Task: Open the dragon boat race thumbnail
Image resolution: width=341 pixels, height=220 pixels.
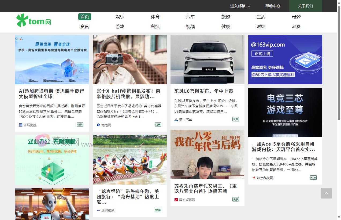Action: pos(130,160)
